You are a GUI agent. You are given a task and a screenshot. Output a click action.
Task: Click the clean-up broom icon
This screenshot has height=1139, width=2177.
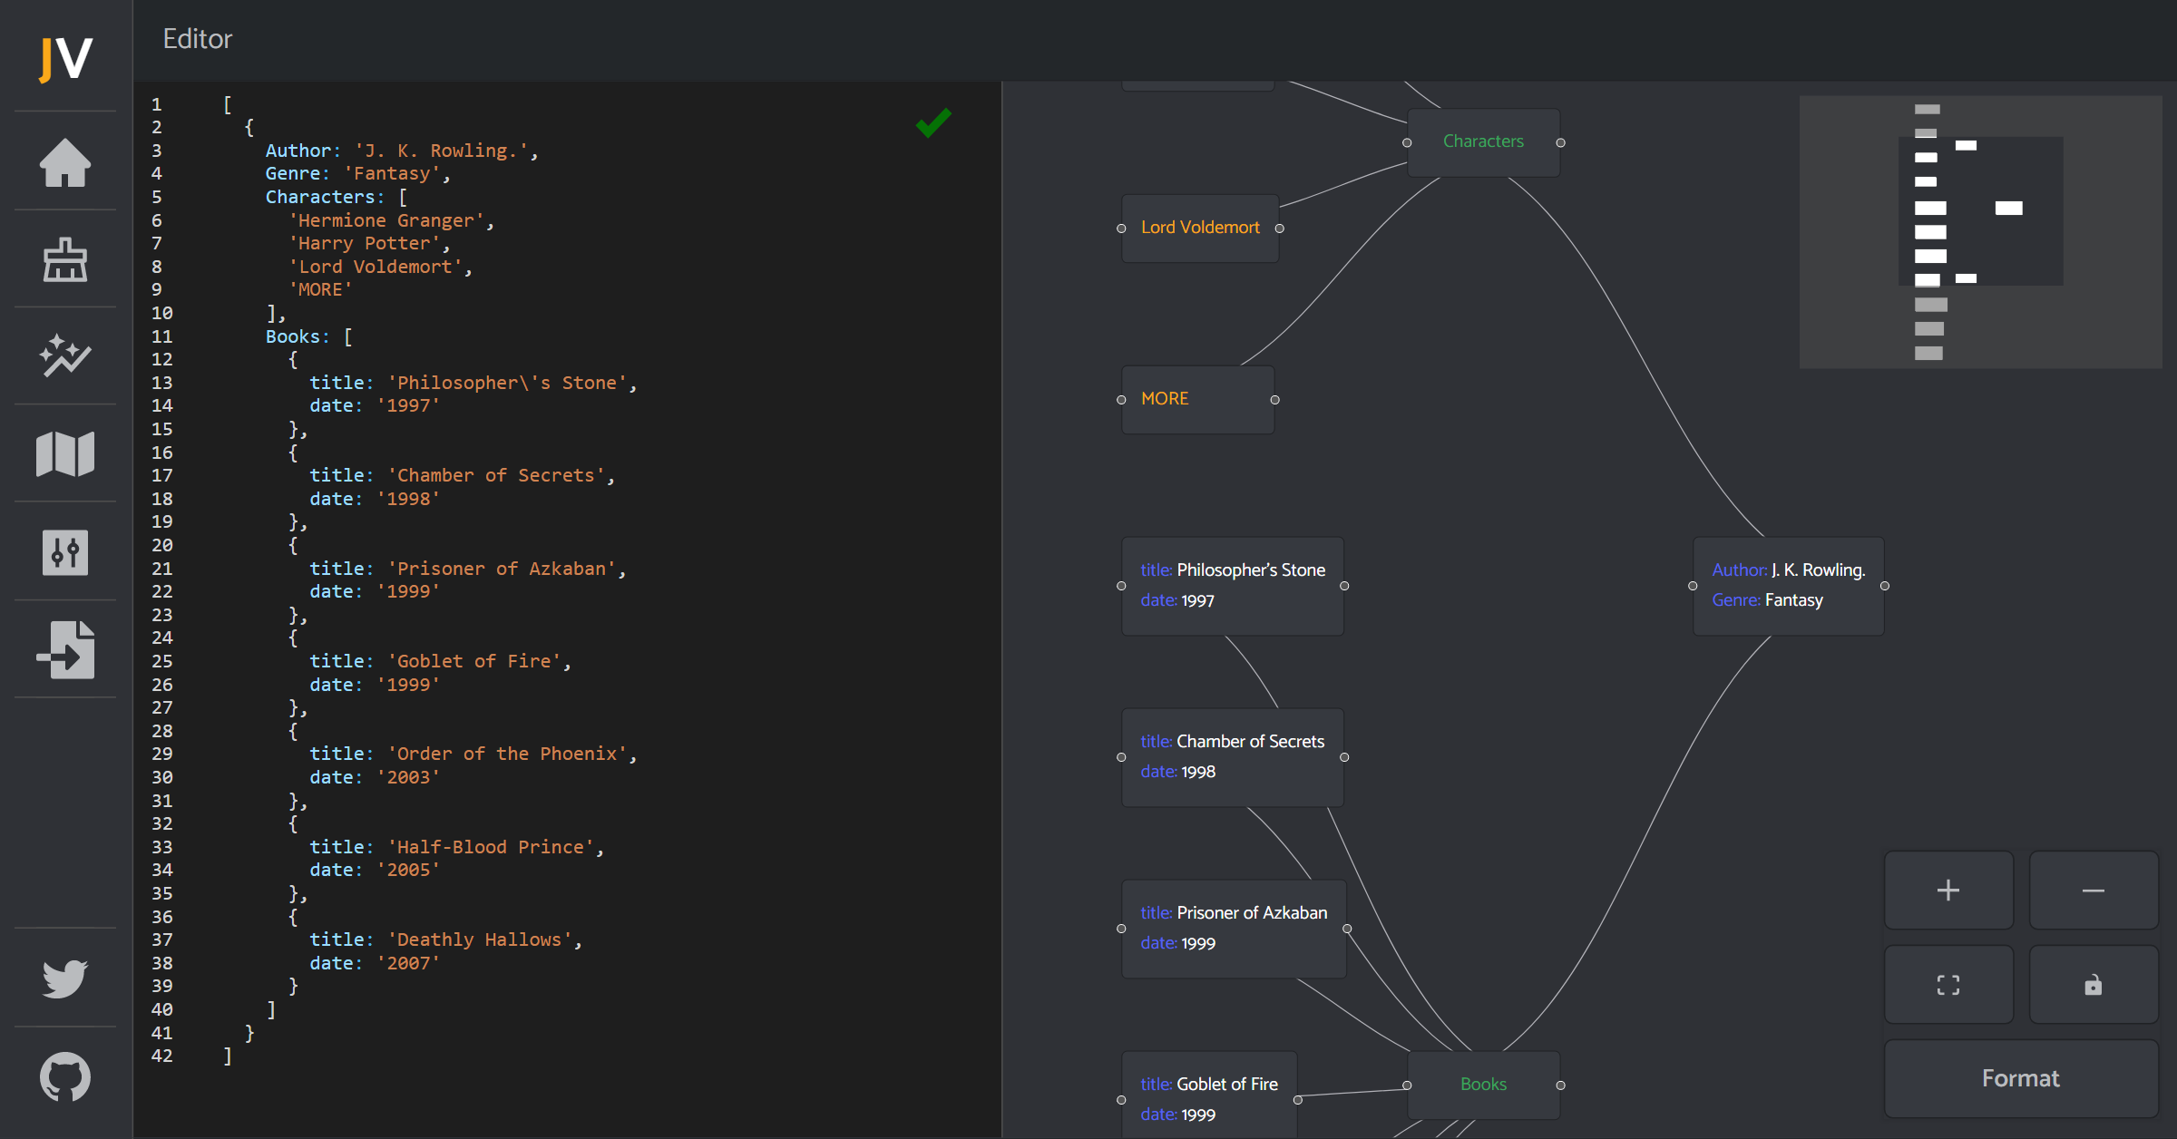[x=65, y=260]
